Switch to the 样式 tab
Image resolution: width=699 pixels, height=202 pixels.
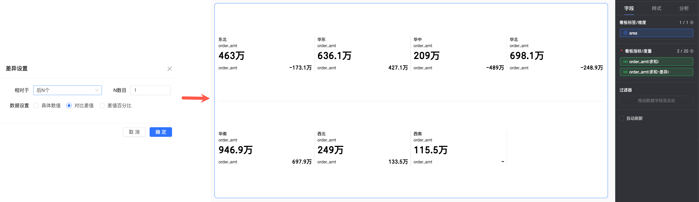[x=656, y=9]
